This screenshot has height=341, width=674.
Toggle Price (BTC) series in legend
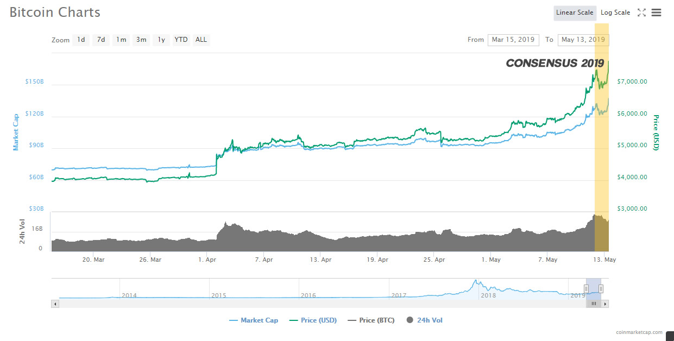[x=371, y=320]
